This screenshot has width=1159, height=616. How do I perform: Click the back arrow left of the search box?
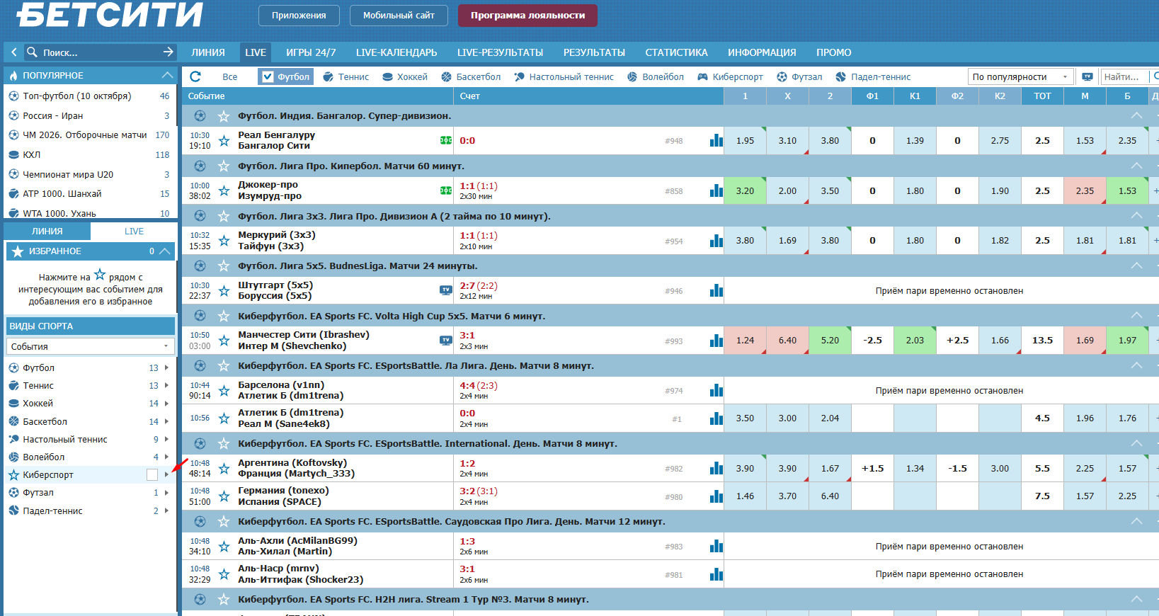coord(13,52)
